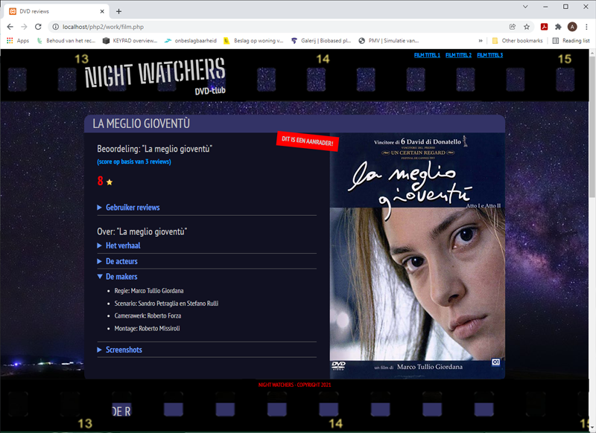Click the yellow rating star
The image size is (596, 433).
point(110,182)
